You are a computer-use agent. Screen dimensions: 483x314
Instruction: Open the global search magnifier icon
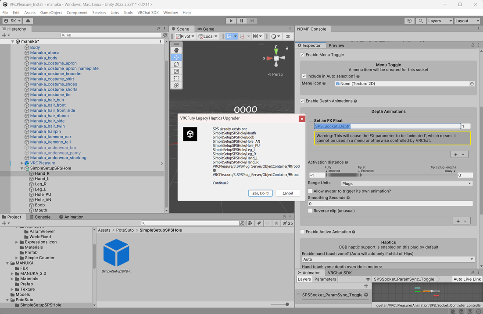(x=420, y=21)
